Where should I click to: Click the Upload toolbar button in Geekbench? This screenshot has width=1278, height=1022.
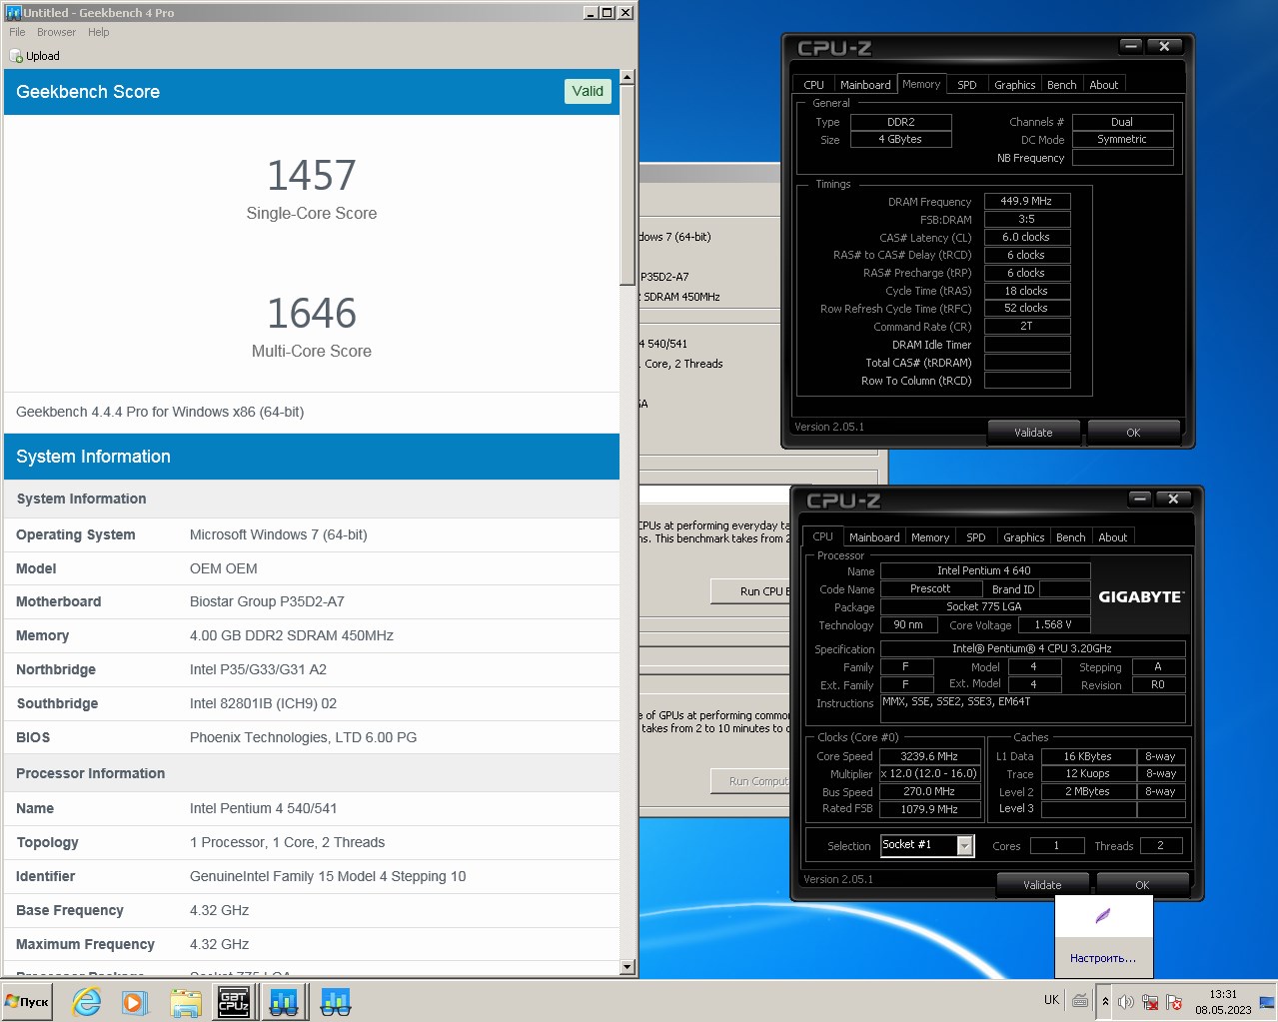coord(35,56)
